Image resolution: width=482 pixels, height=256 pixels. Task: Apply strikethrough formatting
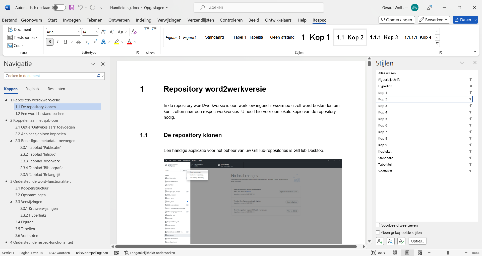pyautogui.click(x=79, y=42)
